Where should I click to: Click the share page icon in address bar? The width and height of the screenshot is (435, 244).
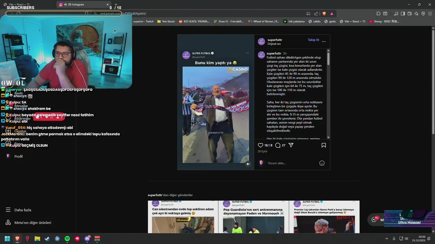click(316, 14)
